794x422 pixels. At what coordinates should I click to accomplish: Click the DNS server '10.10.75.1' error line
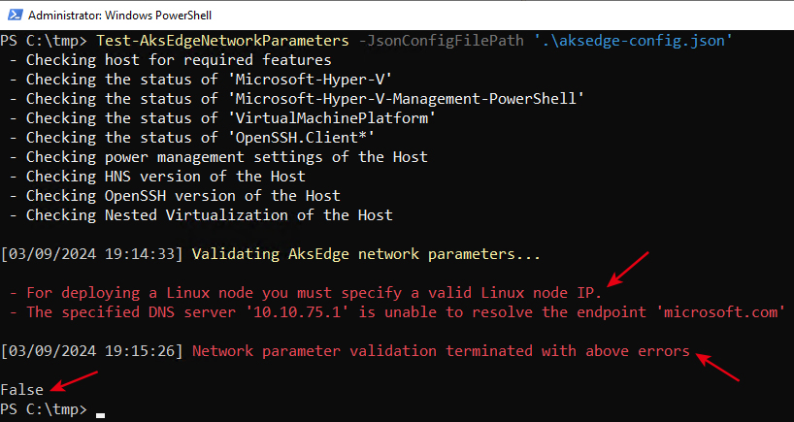[398, 312]
